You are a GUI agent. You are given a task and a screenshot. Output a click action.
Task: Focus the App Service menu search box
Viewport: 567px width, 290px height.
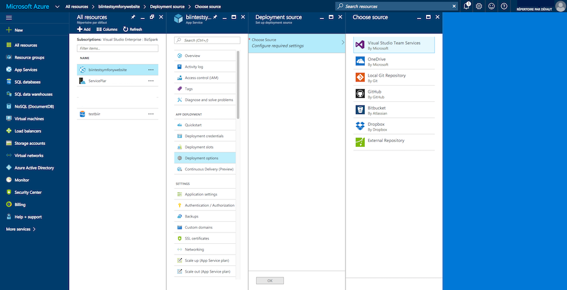(x=207, y=41)
